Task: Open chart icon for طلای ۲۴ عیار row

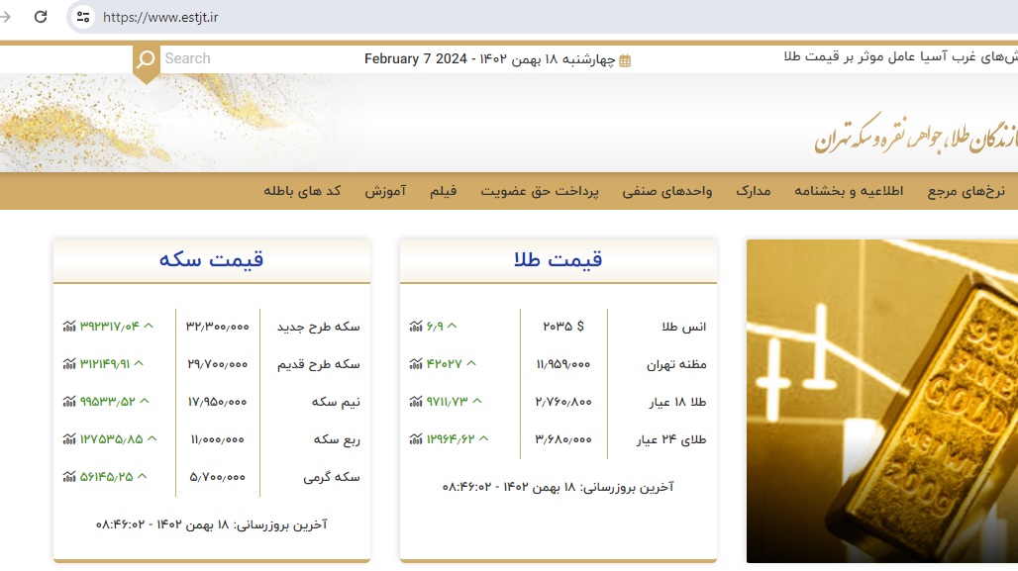Action: (416, 439)
